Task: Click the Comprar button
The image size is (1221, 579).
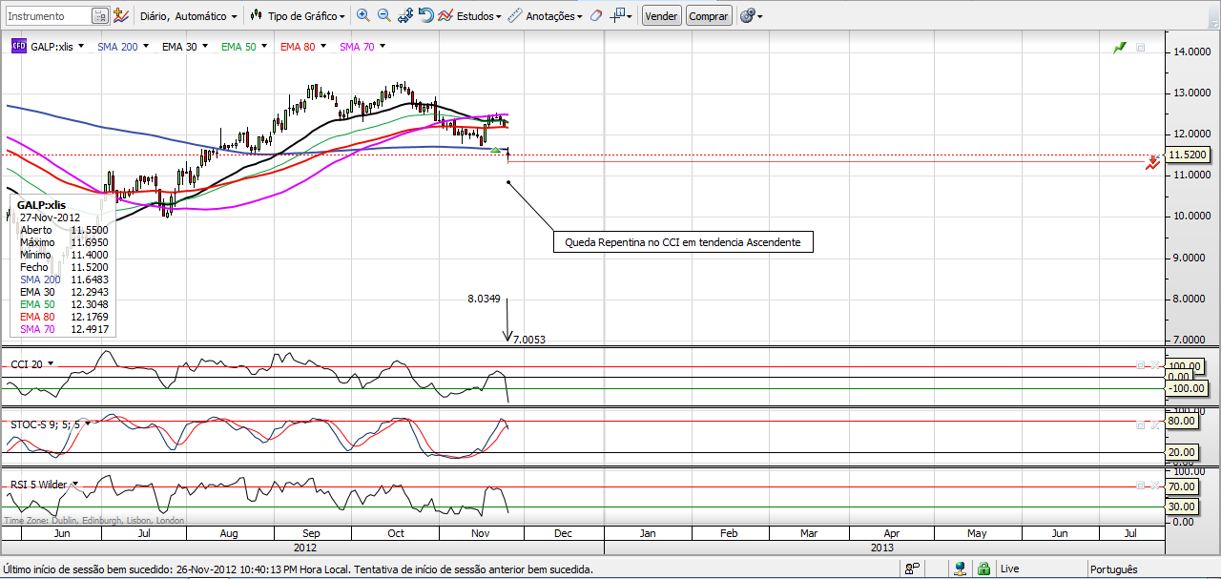Action: tap(709, 16)
